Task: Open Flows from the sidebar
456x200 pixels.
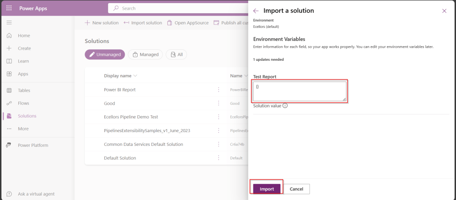Action: click(x=24, y=103)
